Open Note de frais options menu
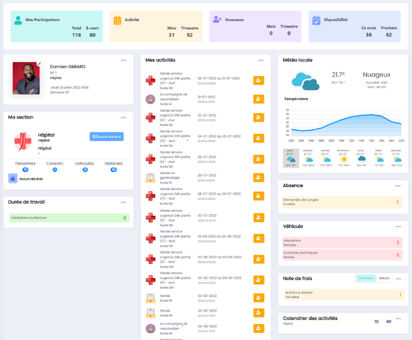The width and height of the screenshot is (412, 340). (398, 279)
